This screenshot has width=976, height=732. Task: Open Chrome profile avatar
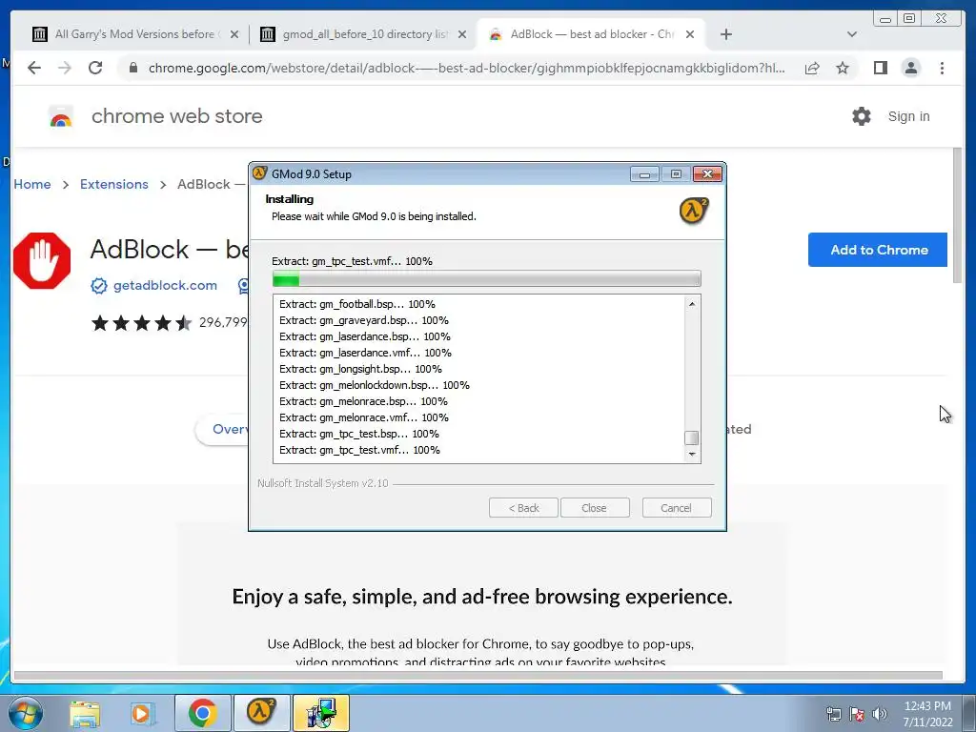(910, 68)
